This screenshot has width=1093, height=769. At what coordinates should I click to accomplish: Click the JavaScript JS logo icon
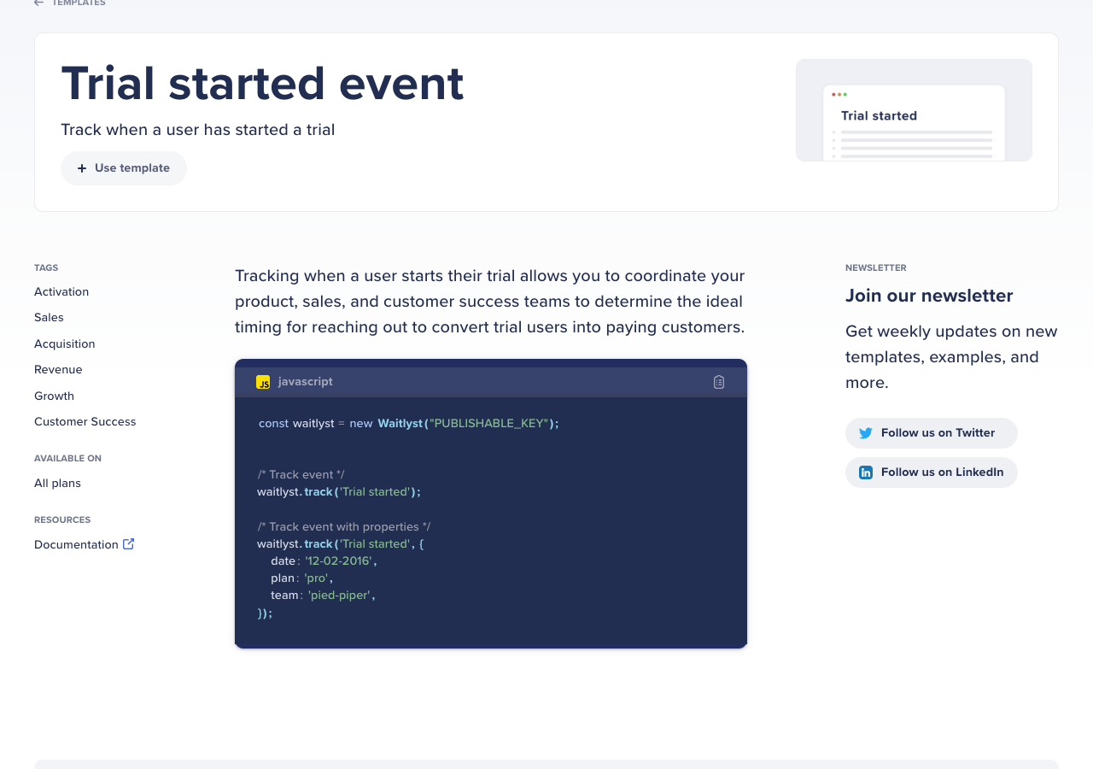point(263,382)
